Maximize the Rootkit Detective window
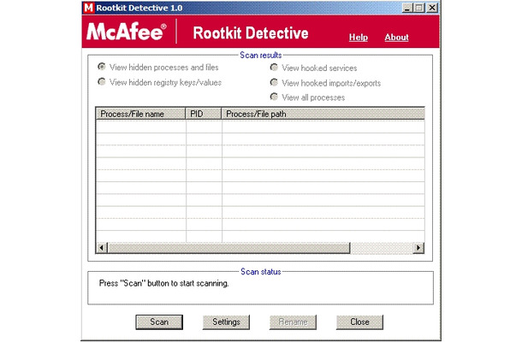Viewport: 522px width, 342px height. point(418,8)
